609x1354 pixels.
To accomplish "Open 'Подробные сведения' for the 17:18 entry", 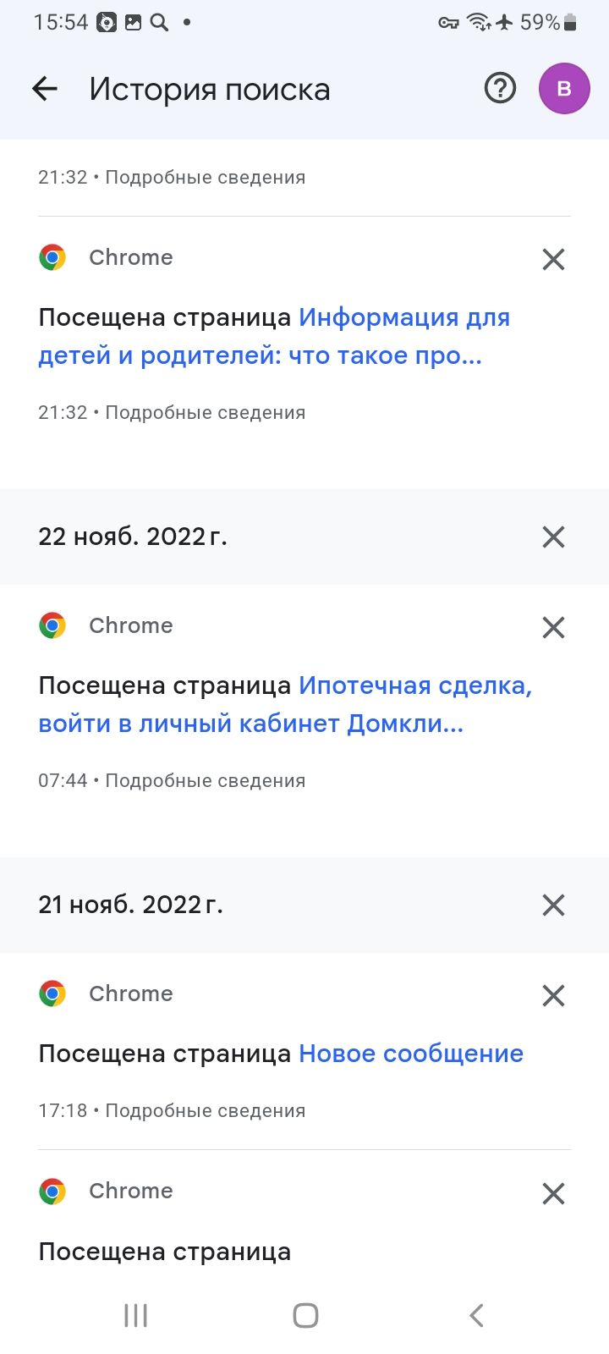I will point(205,1110).
